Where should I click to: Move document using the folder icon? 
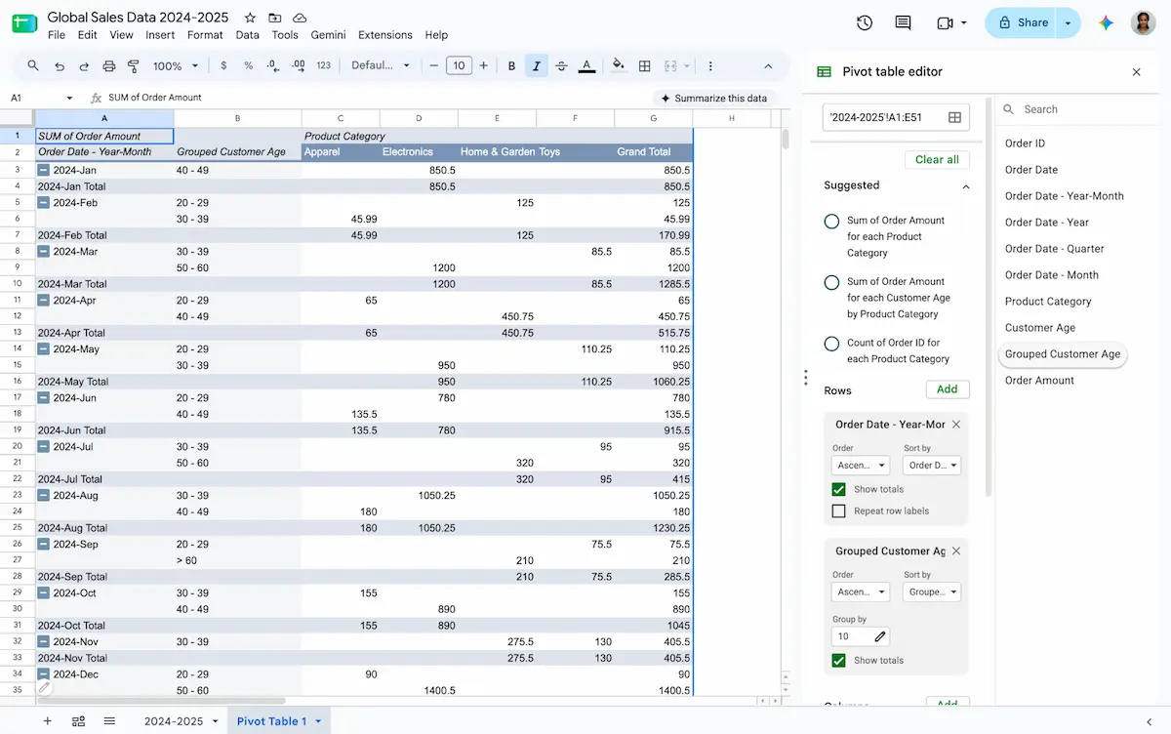pos(275,18)
